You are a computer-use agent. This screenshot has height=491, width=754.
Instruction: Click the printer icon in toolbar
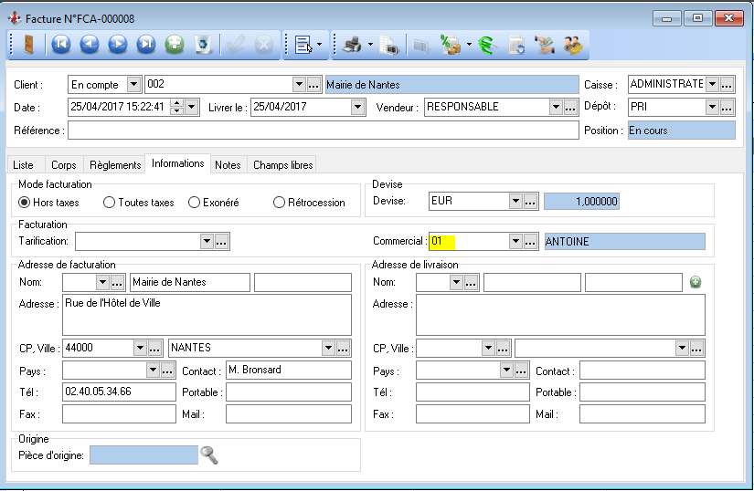coord(351,44)
